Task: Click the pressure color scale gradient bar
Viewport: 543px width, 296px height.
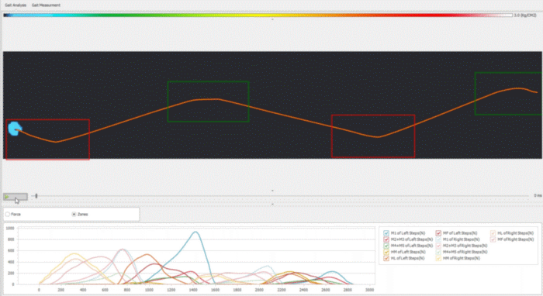Action: [258, 15]
